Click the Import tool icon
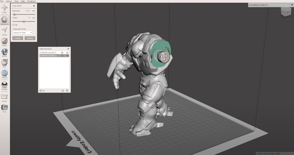Screen dimensions: 294x155 coord(4,8)
